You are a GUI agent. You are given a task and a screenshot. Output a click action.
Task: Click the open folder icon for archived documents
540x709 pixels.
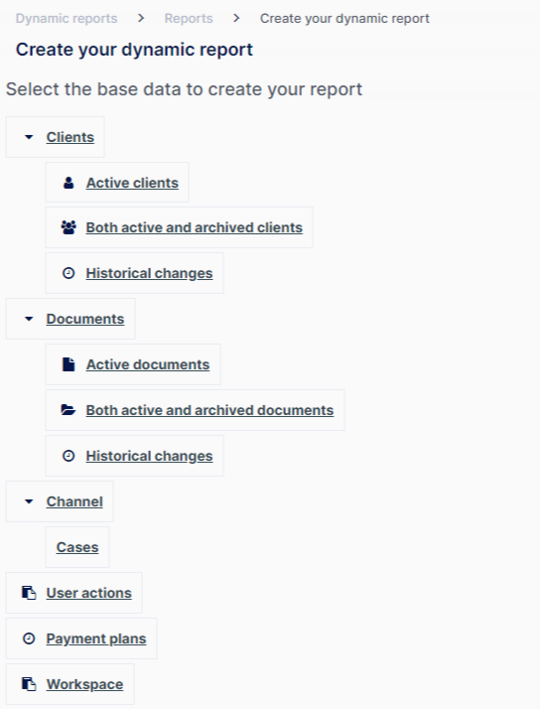click(x=68, y=410)
